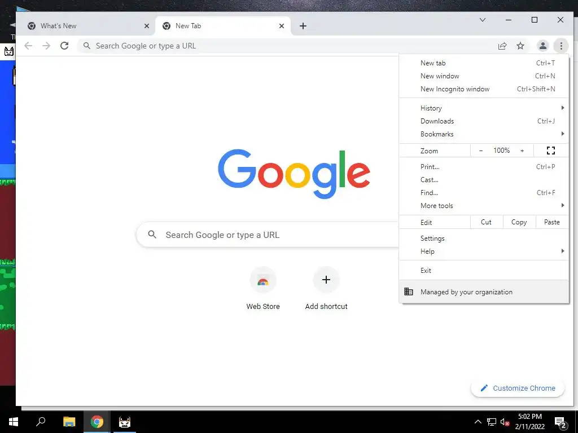The width and height of the screenshot is (578, 433).
Task: Show hidden system tray icons
Action: click(478, 422)
